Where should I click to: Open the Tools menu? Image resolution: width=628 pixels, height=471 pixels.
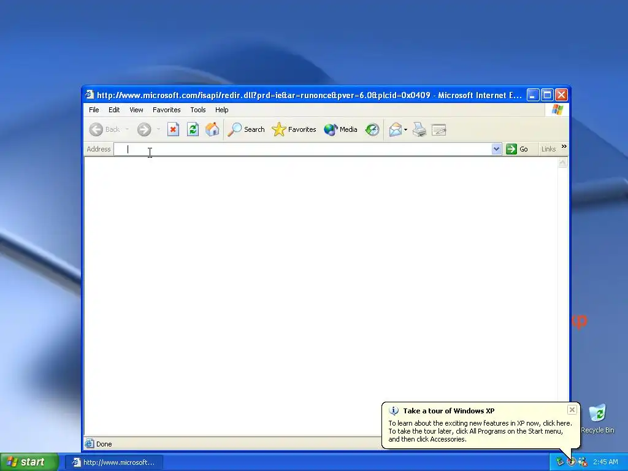pyautogui.click(x=198, y=110)
